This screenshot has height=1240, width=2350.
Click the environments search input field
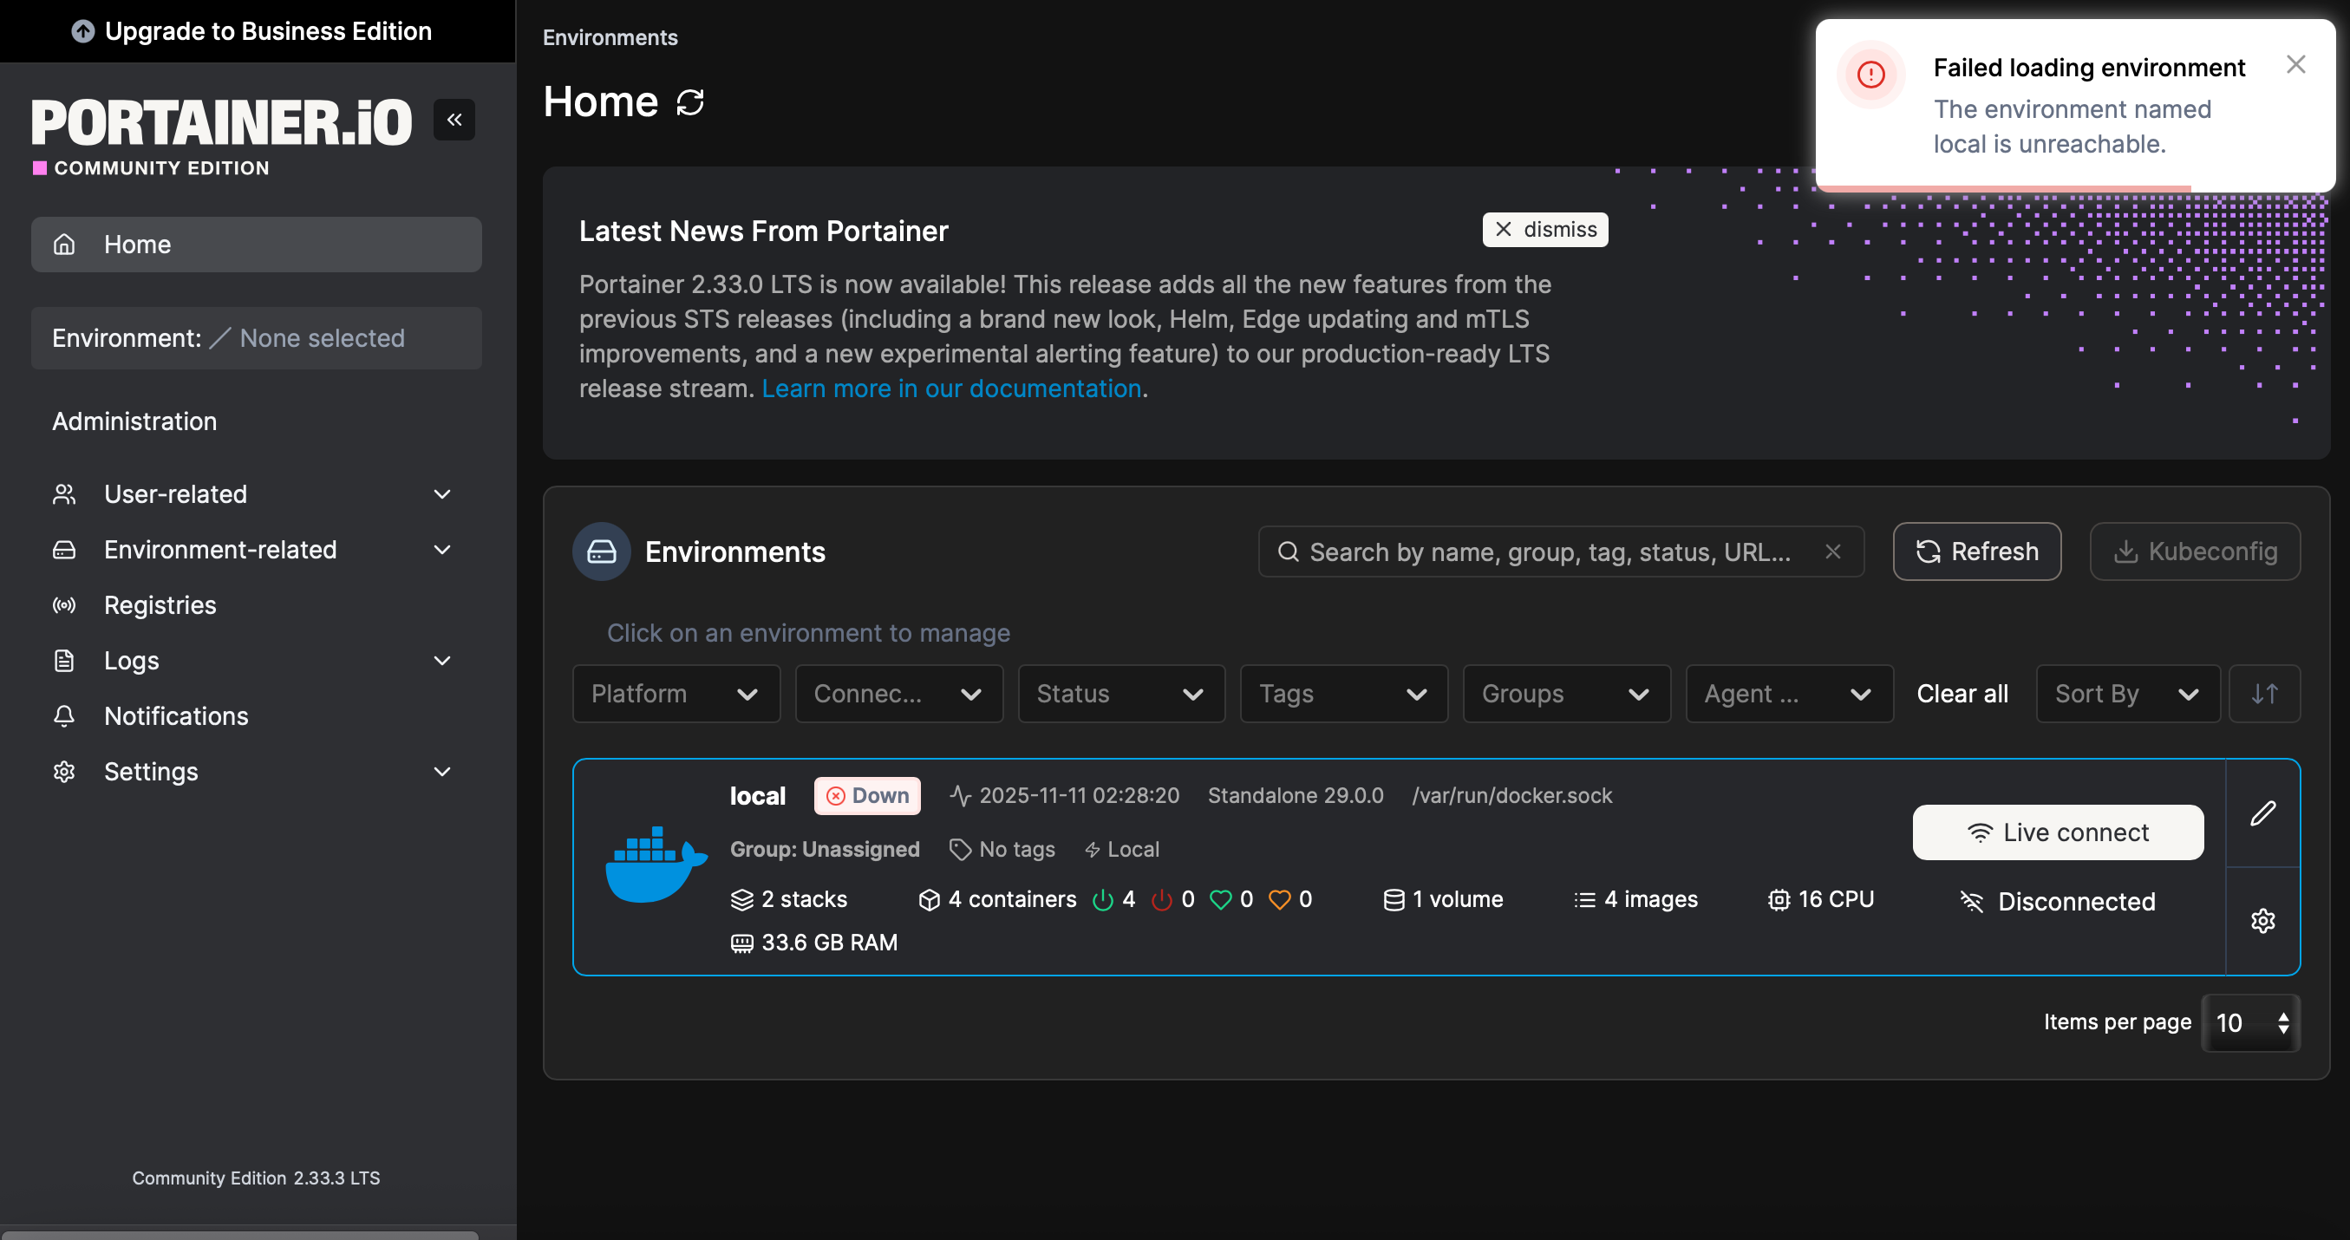pyautogui.click(x=1550, y=551)
